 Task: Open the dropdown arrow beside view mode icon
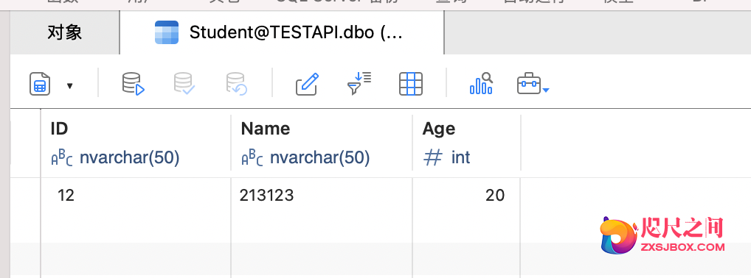tap(70, 86)
